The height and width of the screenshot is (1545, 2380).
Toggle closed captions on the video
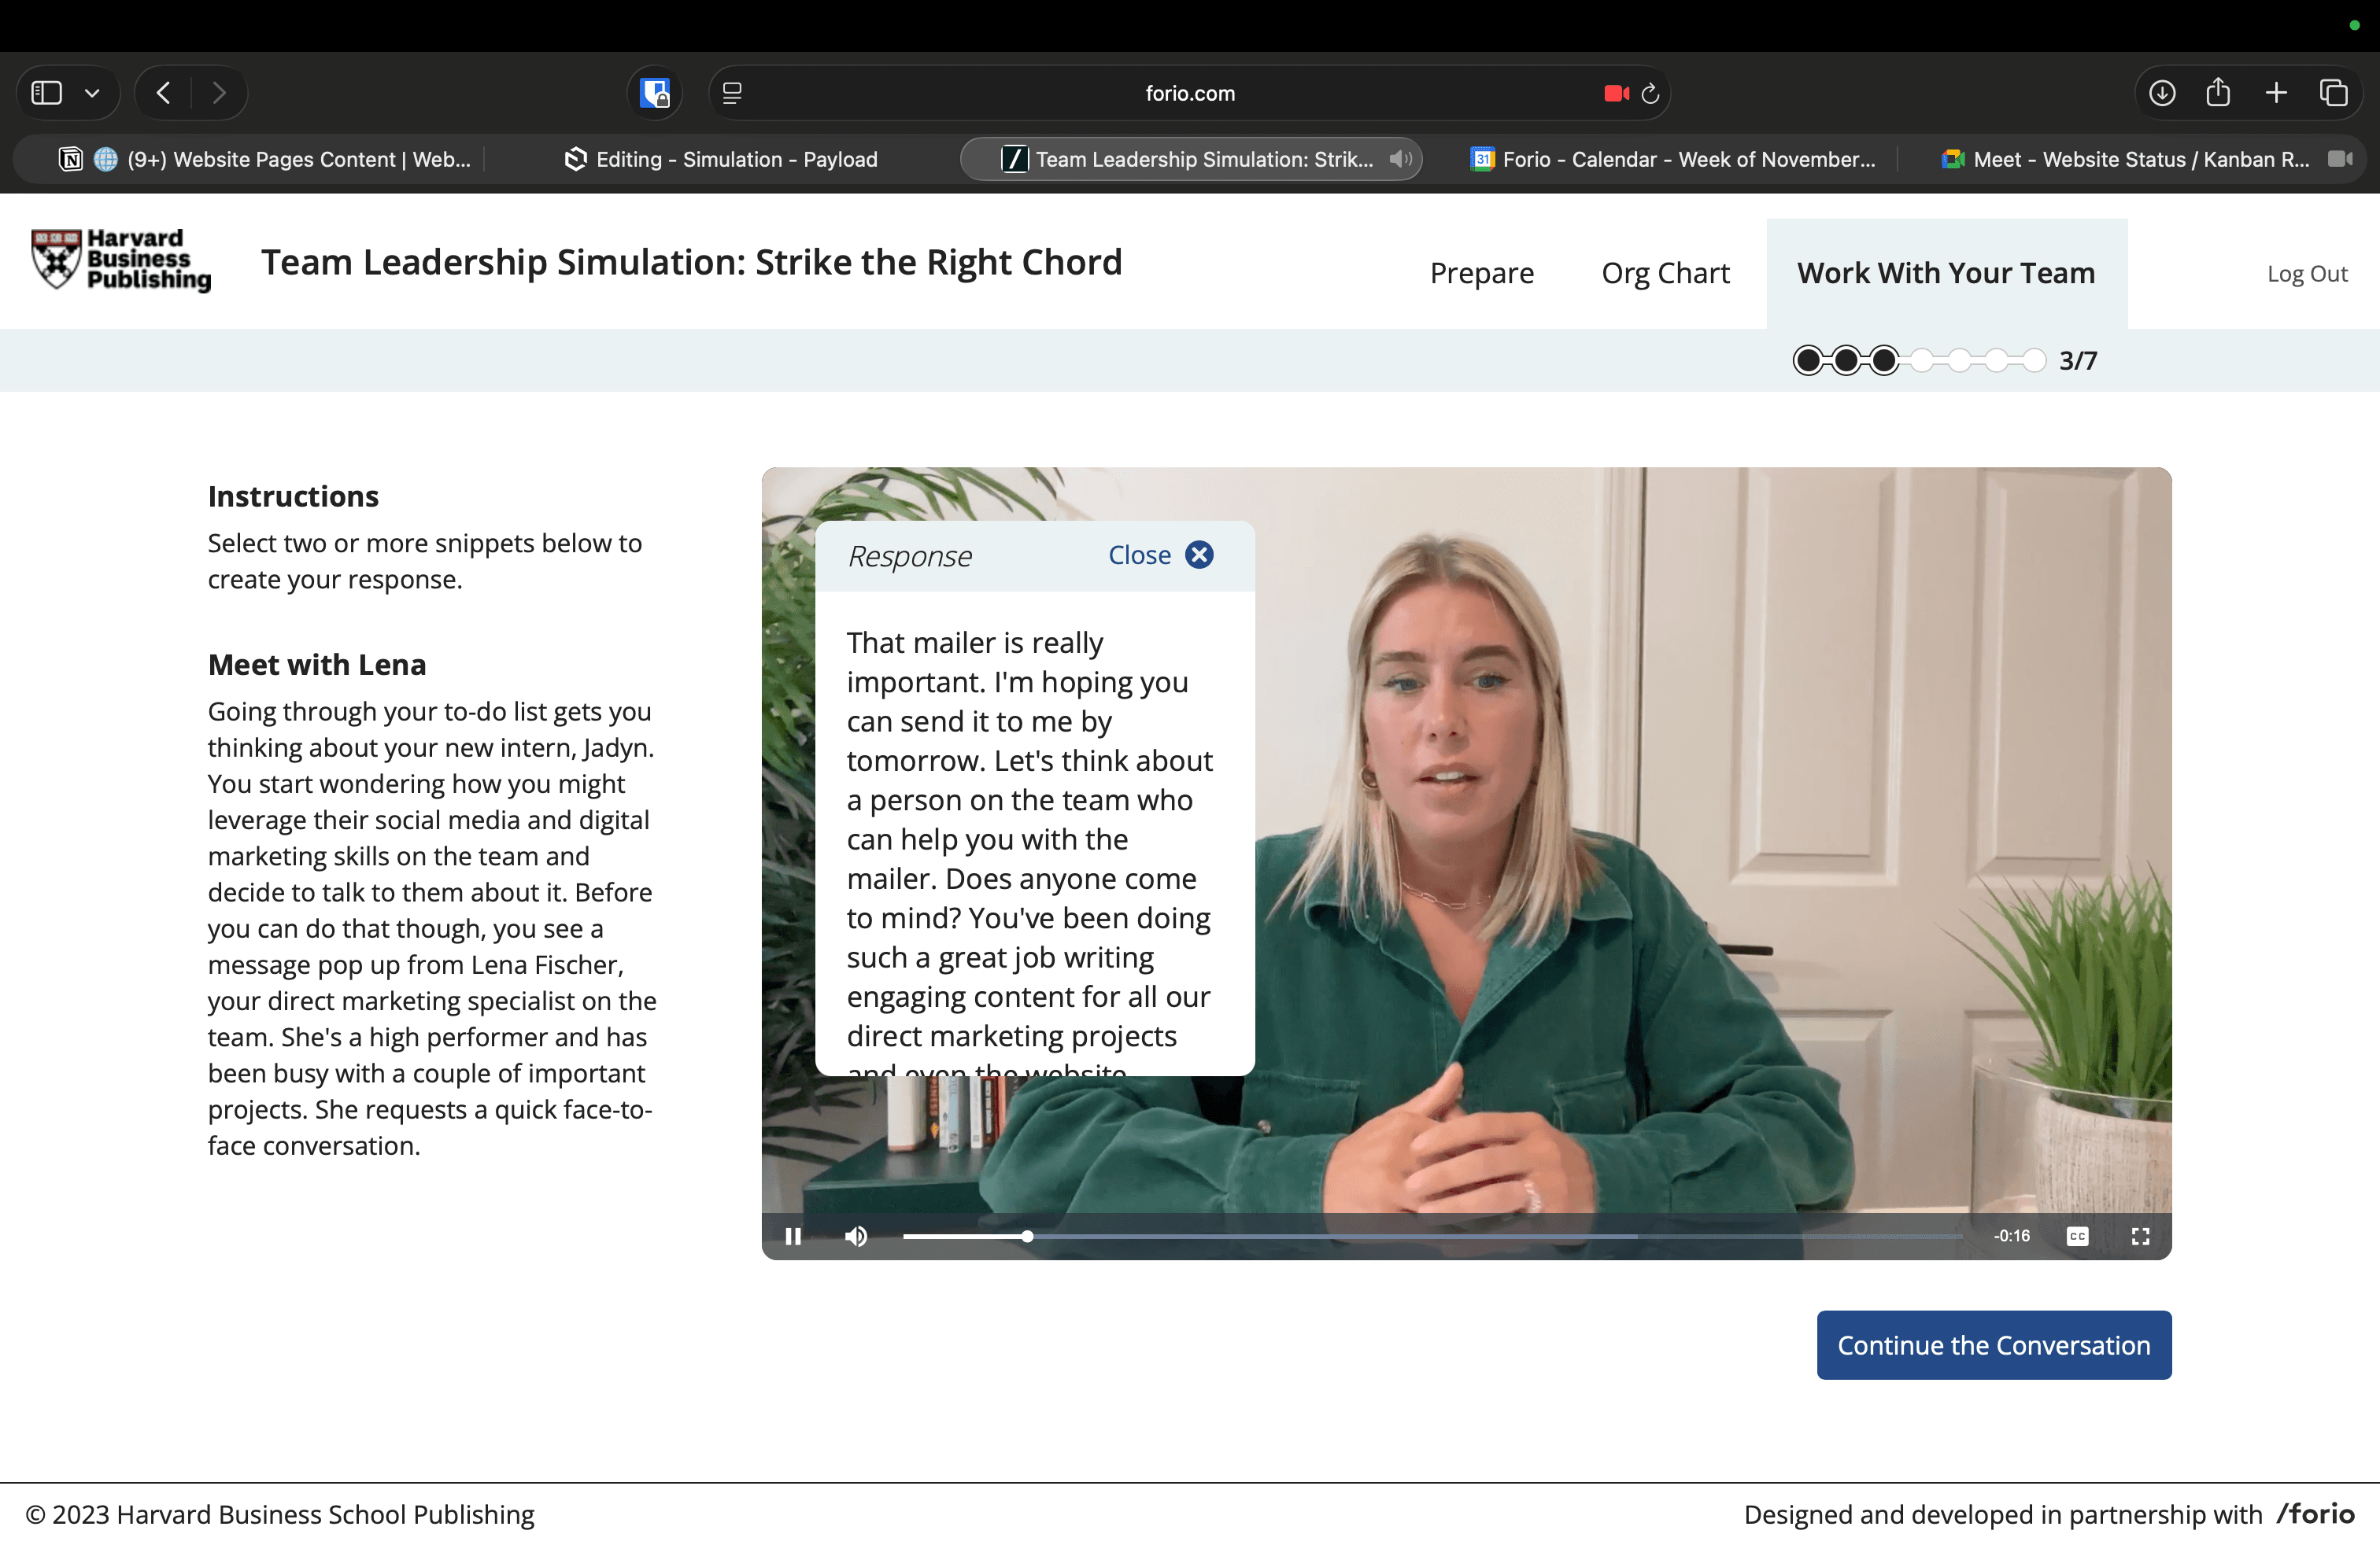point(2077,1236)
